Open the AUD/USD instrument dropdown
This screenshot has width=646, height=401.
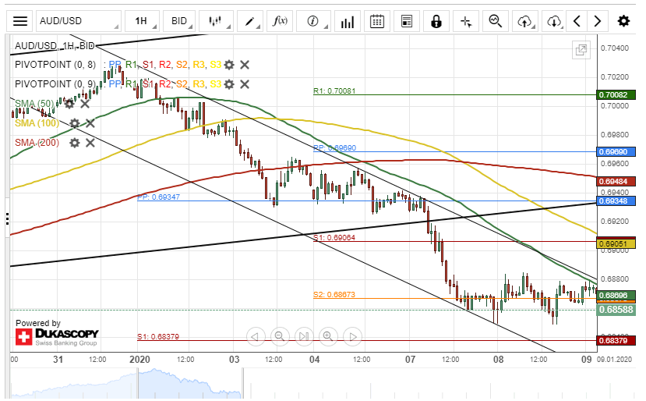click(x=79, y=21)
